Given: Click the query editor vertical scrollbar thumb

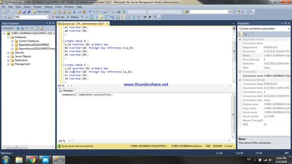Looking at the screenshot, I should pyautogui.click(x=234, y=51).
